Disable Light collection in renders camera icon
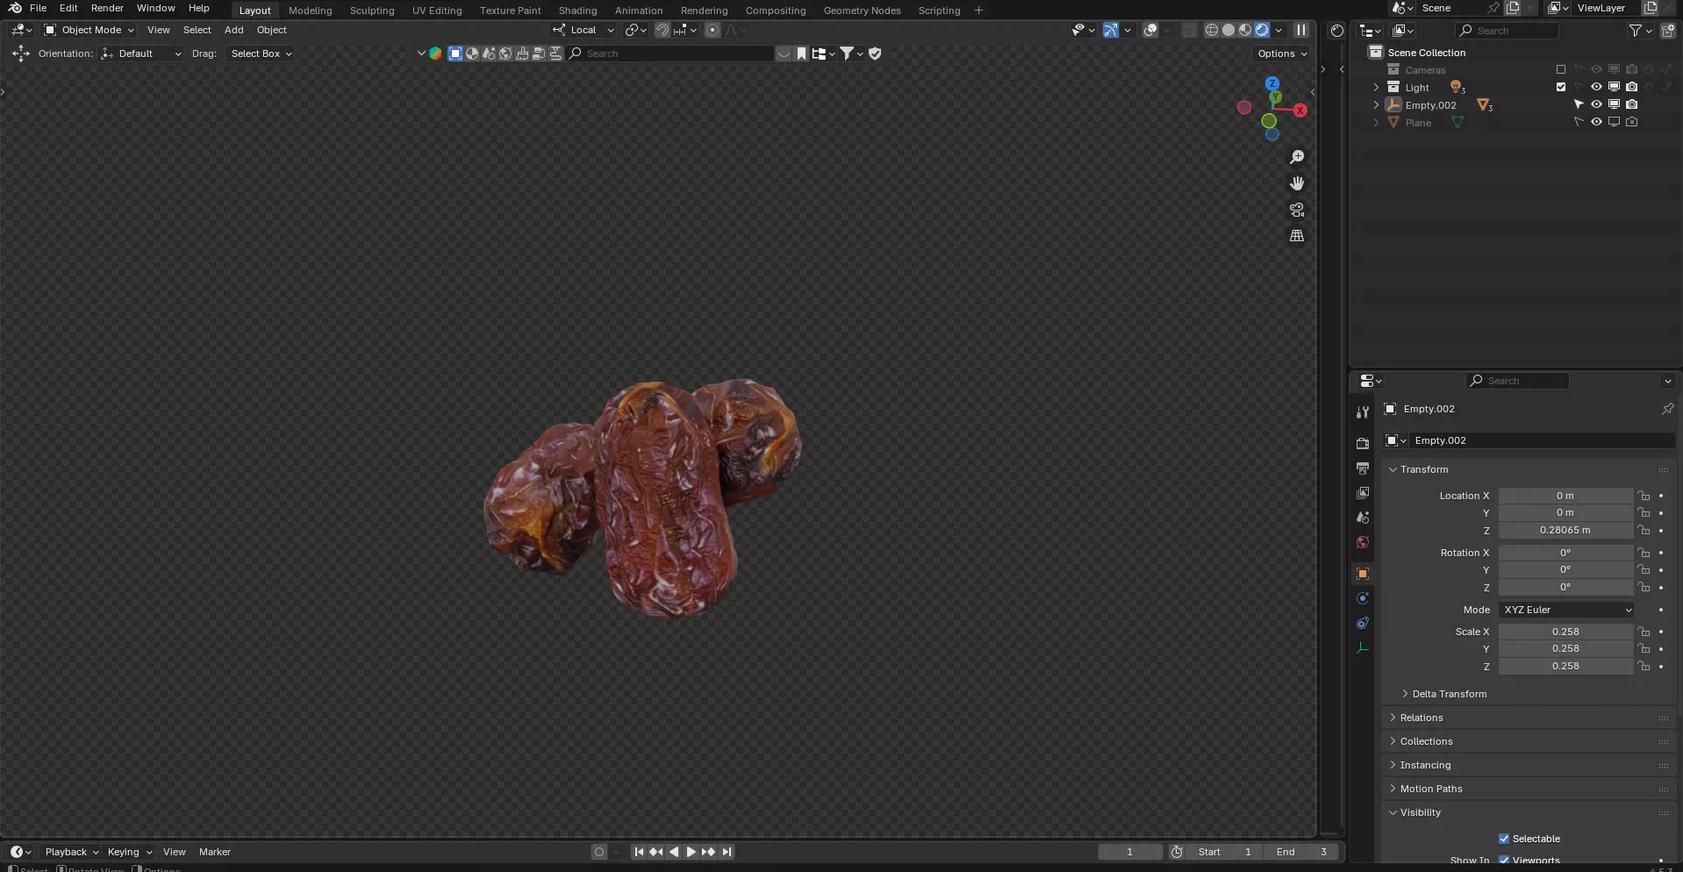The height and width of the screenshot is (872, 1683). (x=1631, y=87)
